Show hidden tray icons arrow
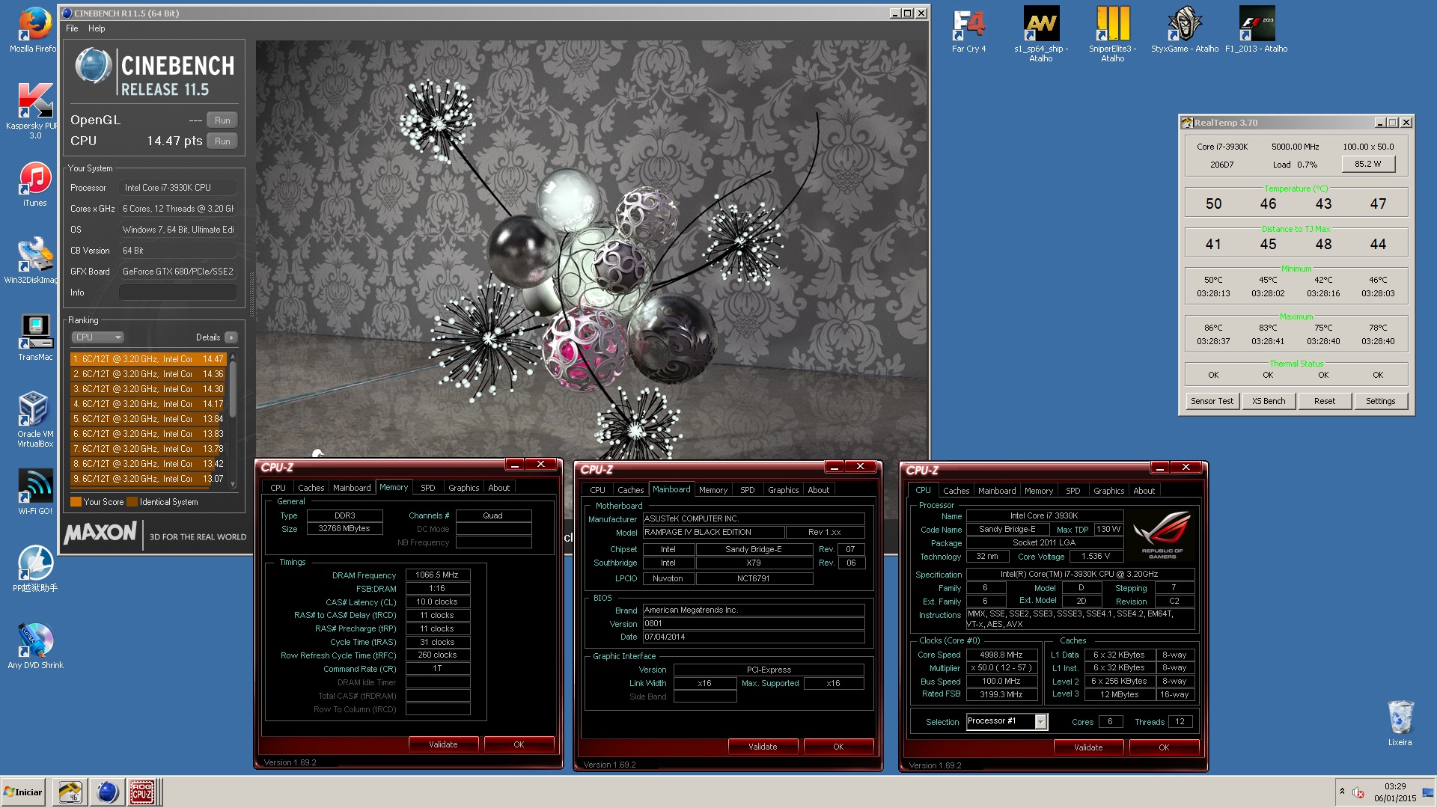 1342,792
